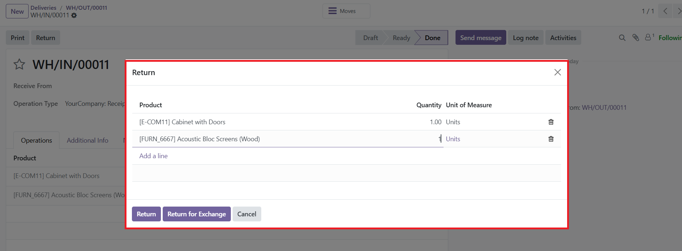
Task: Close the Return dialog with the X
Action: point(558,72)
